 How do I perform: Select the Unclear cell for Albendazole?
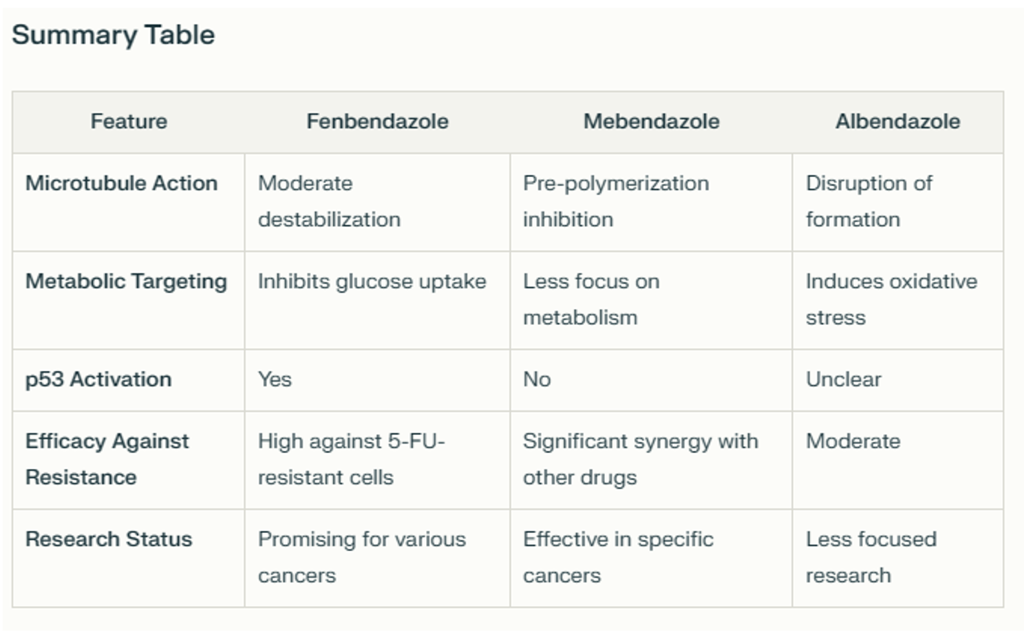tap(843, 379)
